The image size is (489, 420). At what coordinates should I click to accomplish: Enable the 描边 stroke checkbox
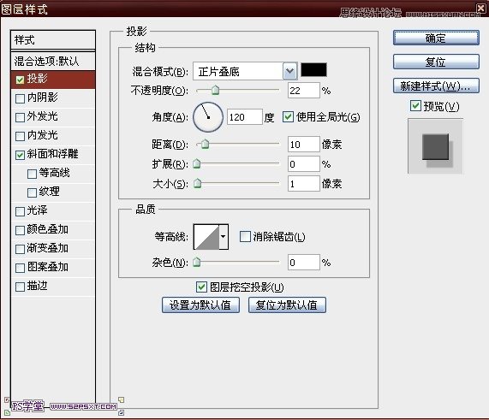click(20, 287)
